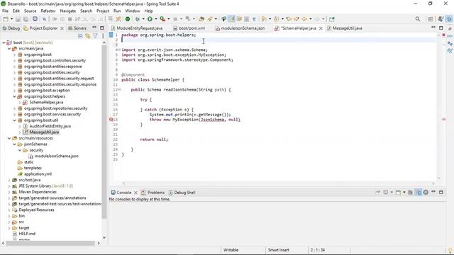Open the Refactor menu
The width and height of the screenshot is (454, 255).
click(x=48, y=11)
